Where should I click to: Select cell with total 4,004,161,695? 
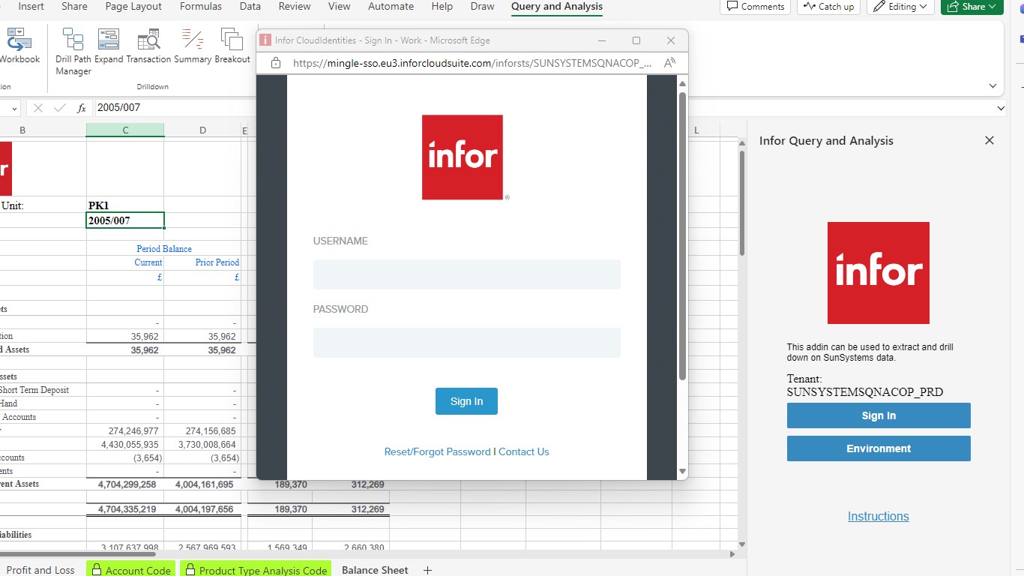point(202,484)
